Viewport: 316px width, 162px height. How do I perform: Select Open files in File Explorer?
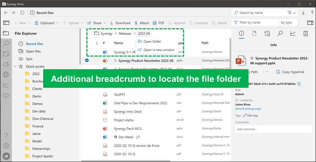pos(33,51)
